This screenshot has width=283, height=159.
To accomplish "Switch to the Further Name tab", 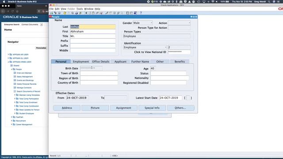I will coord(140,61).
